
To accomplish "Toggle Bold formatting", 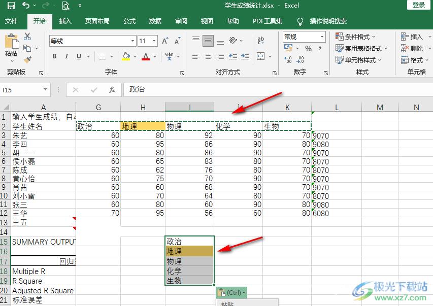I will [54, 56].
